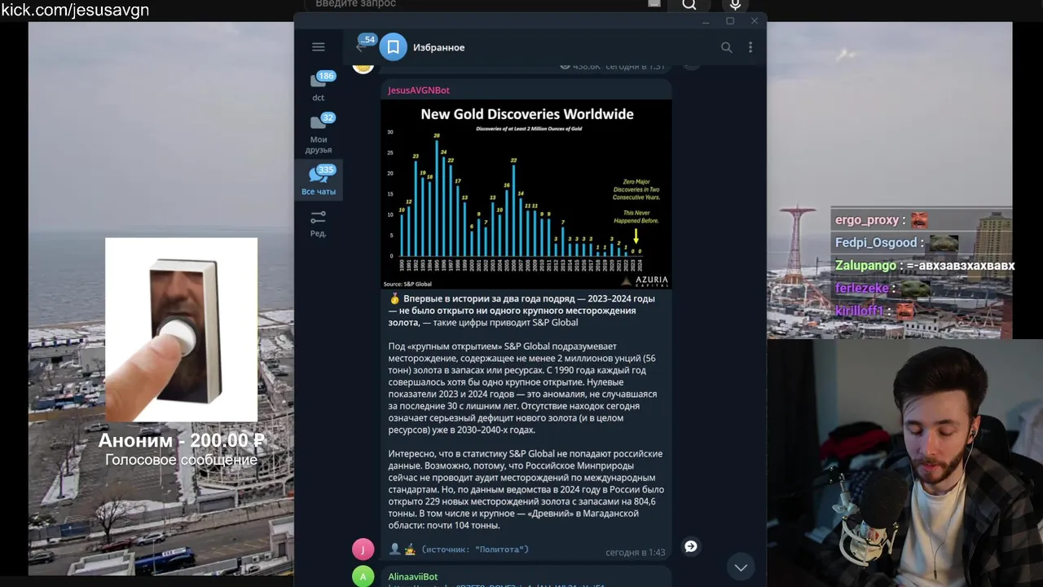Screen dimensions: 1043x587
Task: Select the Мои друзья chat folder
Action: [x=319, y=133]
